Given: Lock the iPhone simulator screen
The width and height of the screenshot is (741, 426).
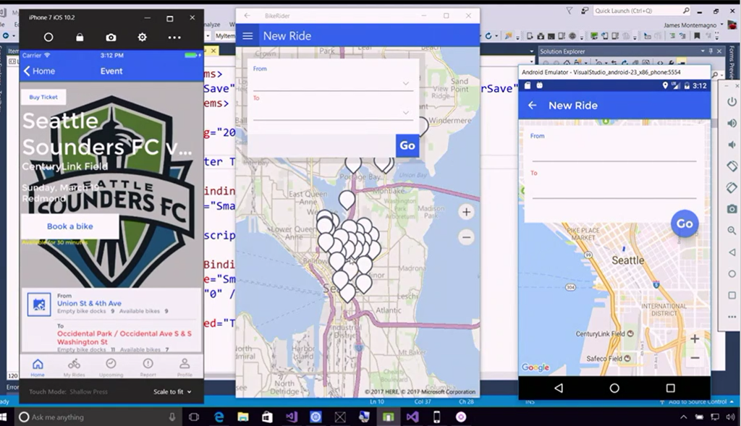Looking at the screenshot, I should pos(80,38).
